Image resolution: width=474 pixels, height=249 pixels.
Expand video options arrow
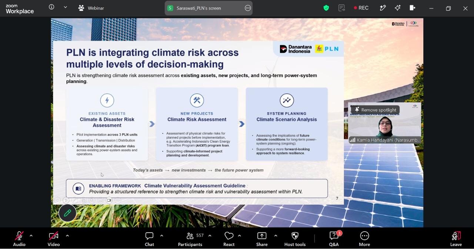(67, 236)
